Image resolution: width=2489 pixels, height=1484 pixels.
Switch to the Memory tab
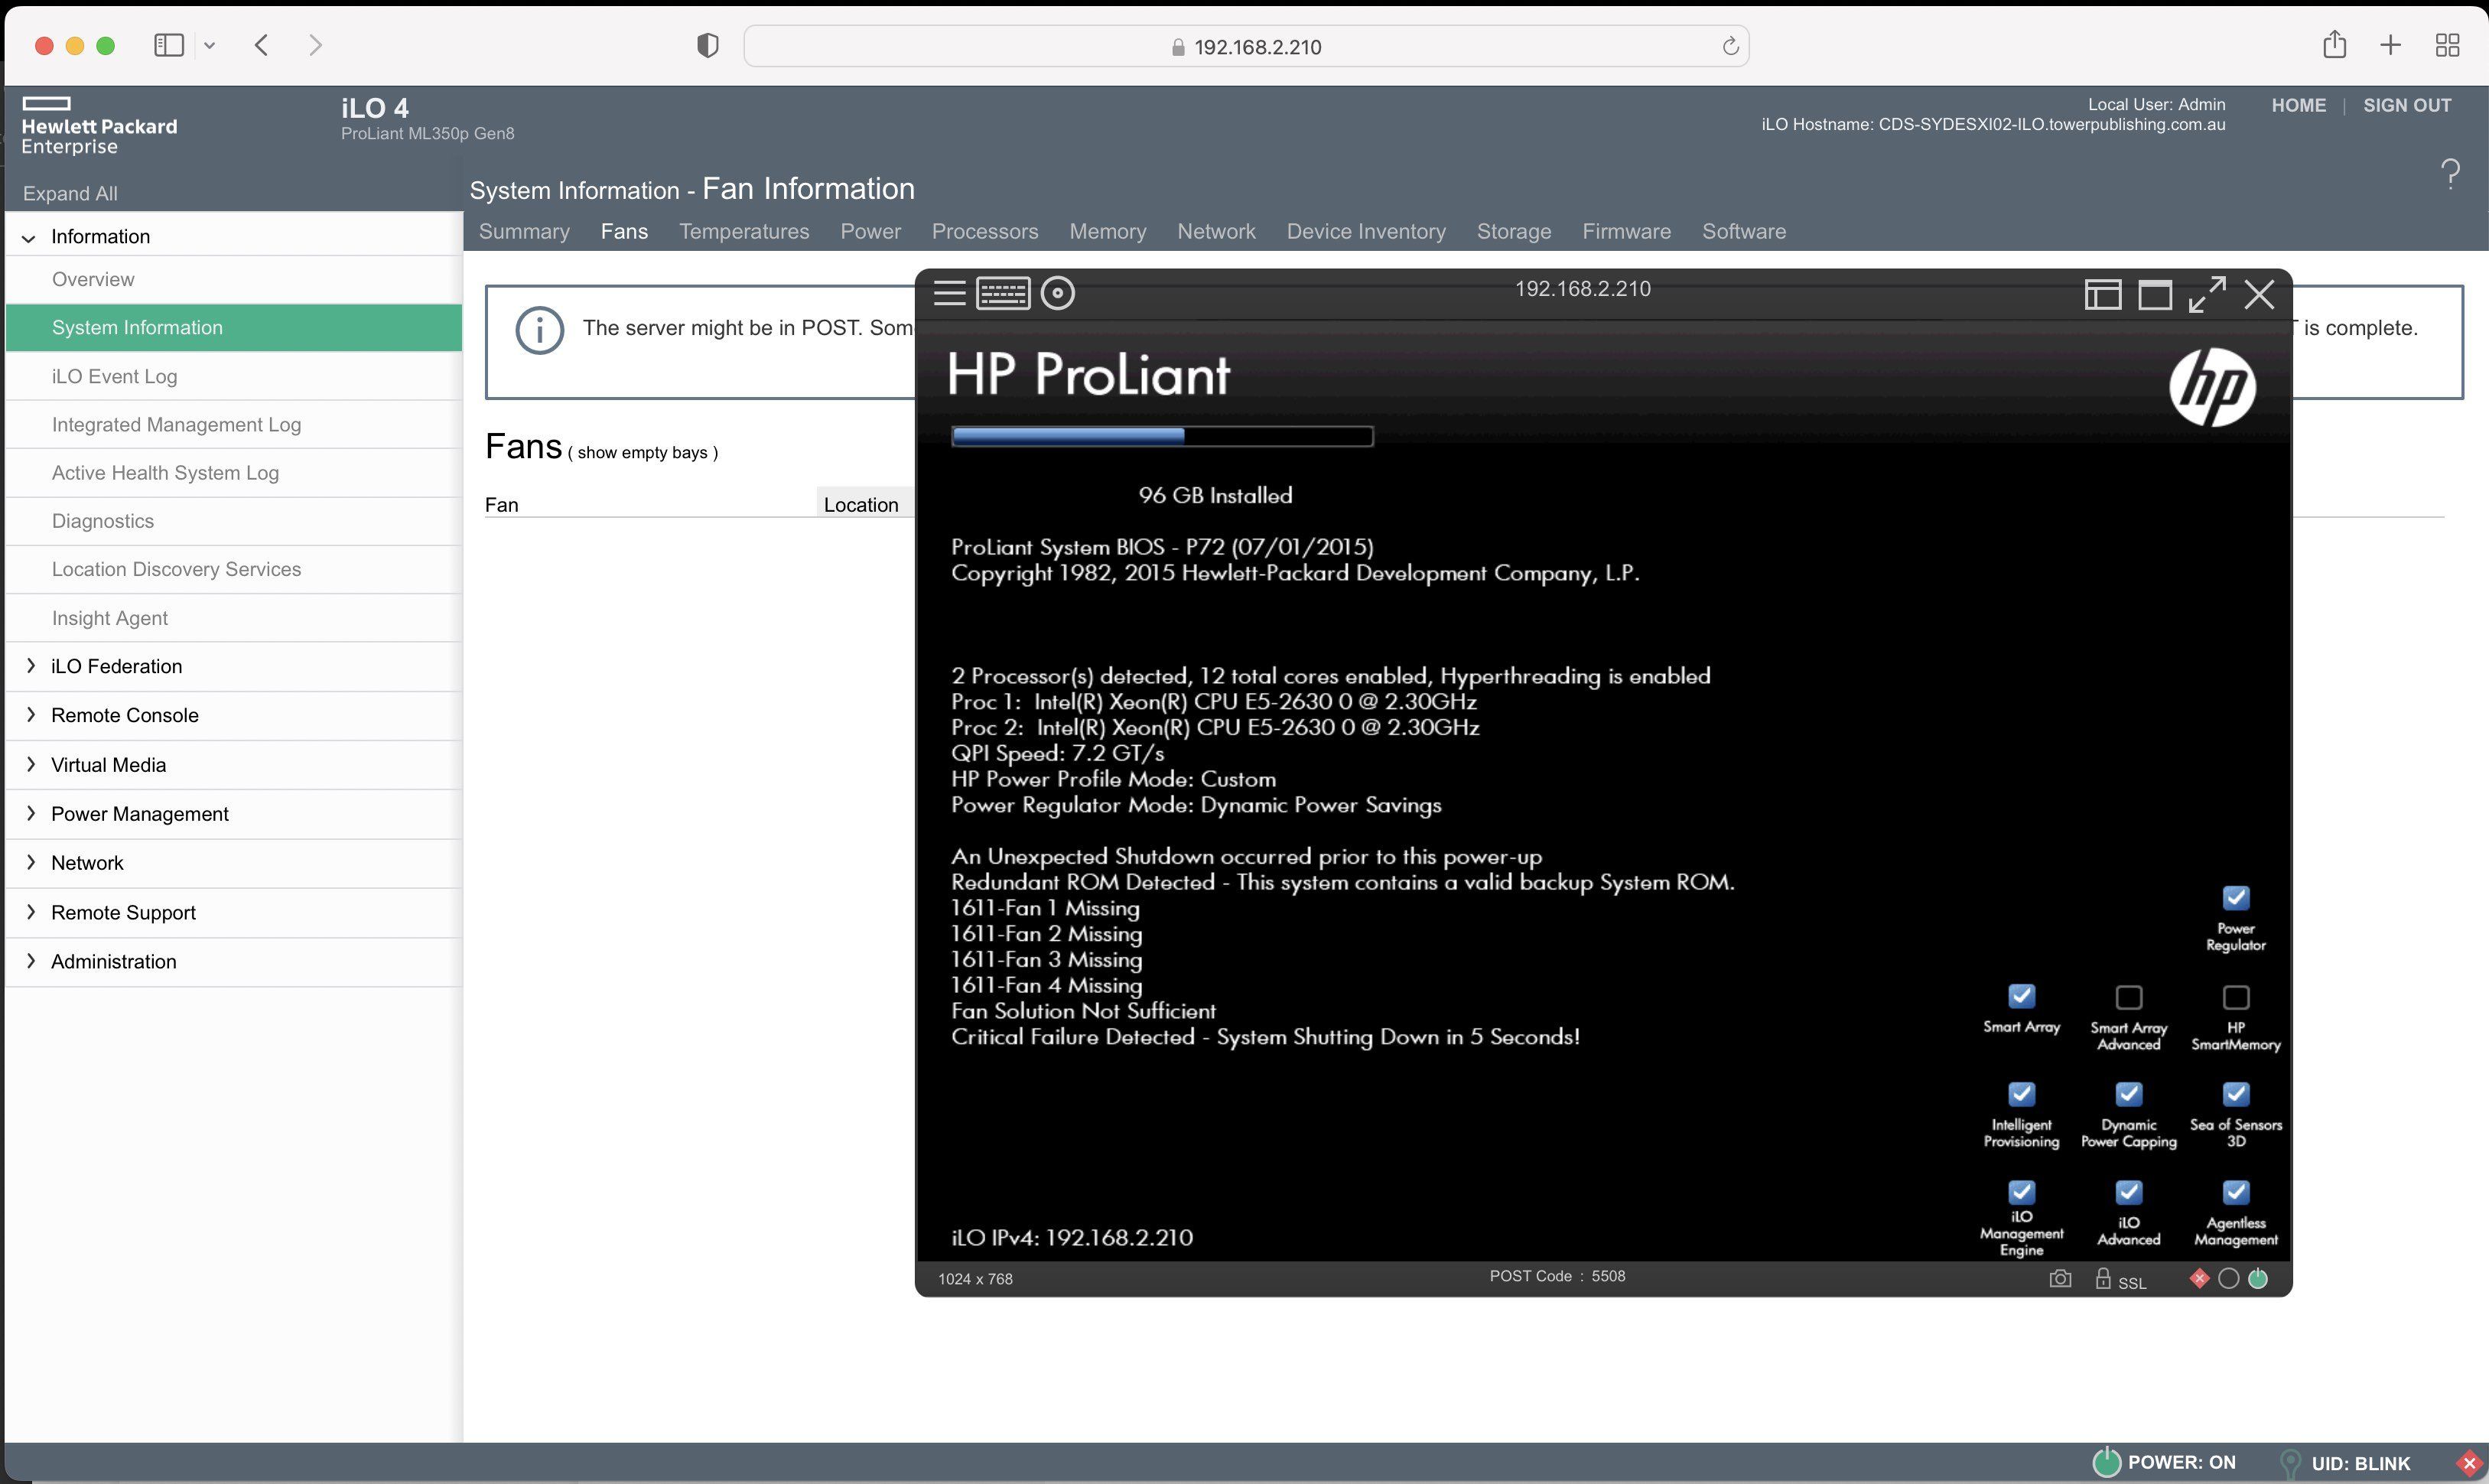coord(1108,231)
